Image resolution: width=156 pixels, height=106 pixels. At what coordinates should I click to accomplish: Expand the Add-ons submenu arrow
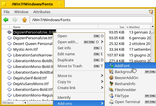(x=102, y=103)
